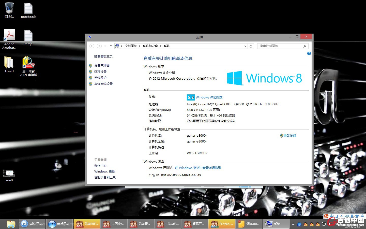The image size is (366, 229).
Task: Open 控制面板主页 in the sidebar
Action: coord(103,56)
